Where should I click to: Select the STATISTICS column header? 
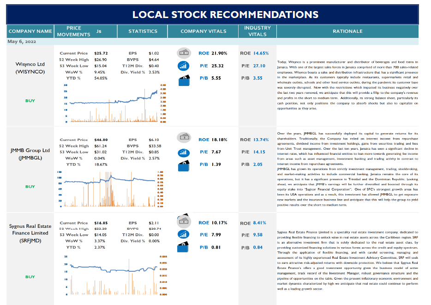tap(143, 31)
